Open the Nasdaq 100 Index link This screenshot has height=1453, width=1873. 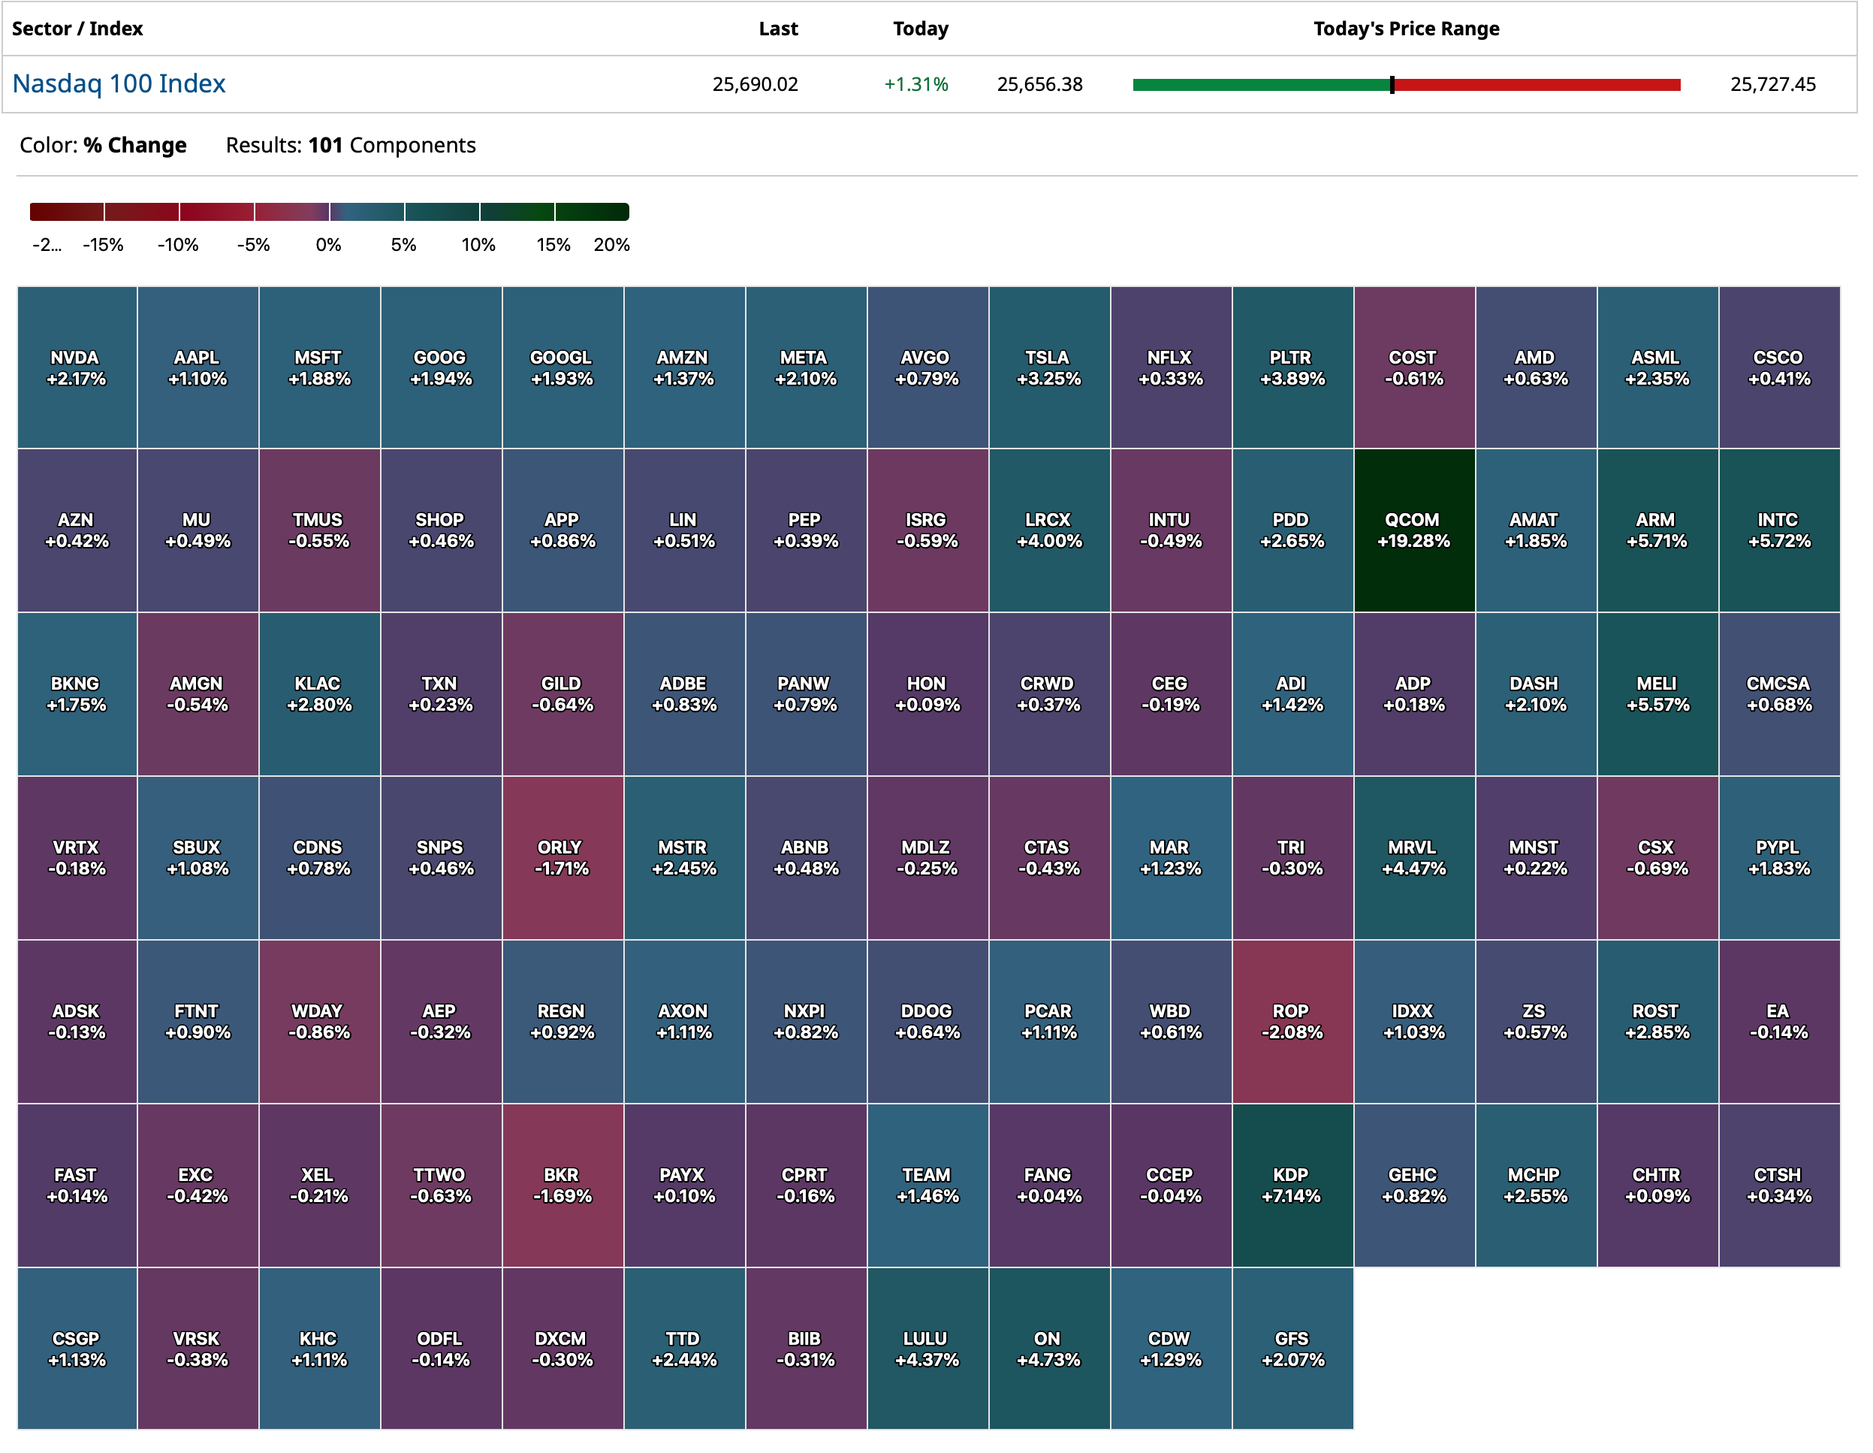click(119, 83)
